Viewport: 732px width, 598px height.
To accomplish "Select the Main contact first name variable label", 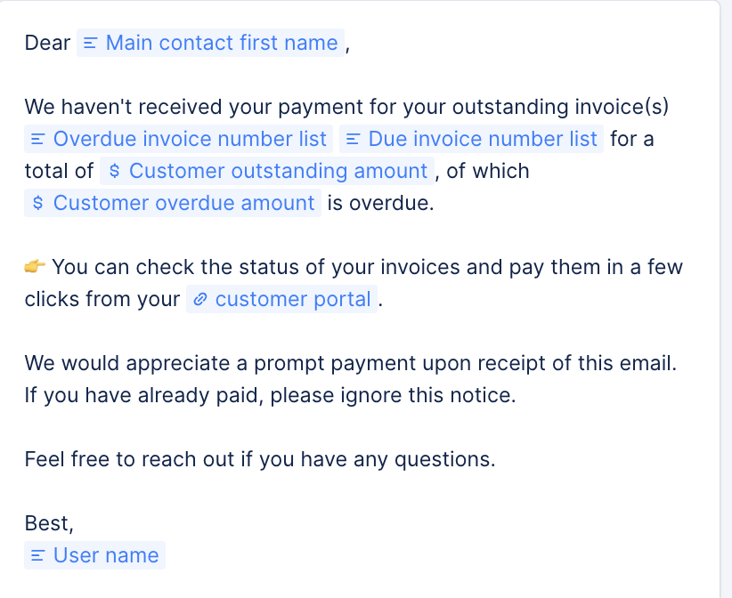I will [x=222, y=43].
